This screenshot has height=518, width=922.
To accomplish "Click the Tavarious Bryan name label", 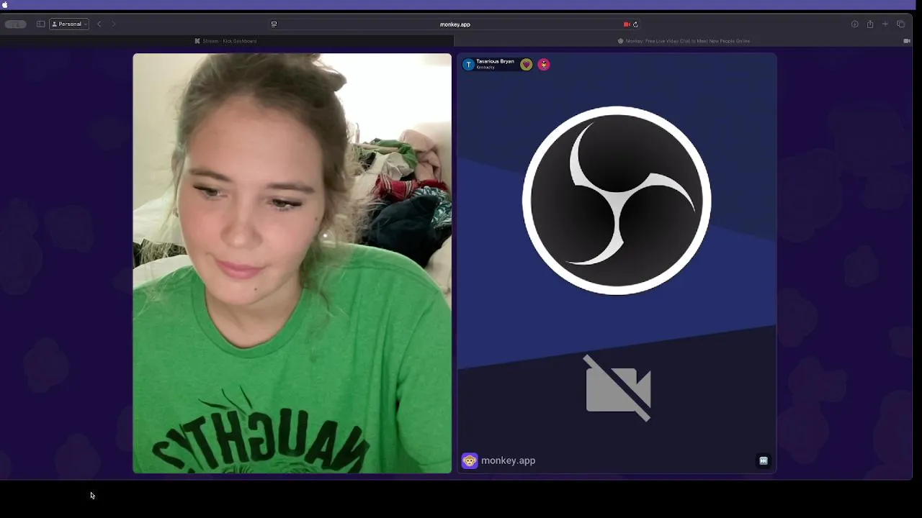I will tap(495, 62).
